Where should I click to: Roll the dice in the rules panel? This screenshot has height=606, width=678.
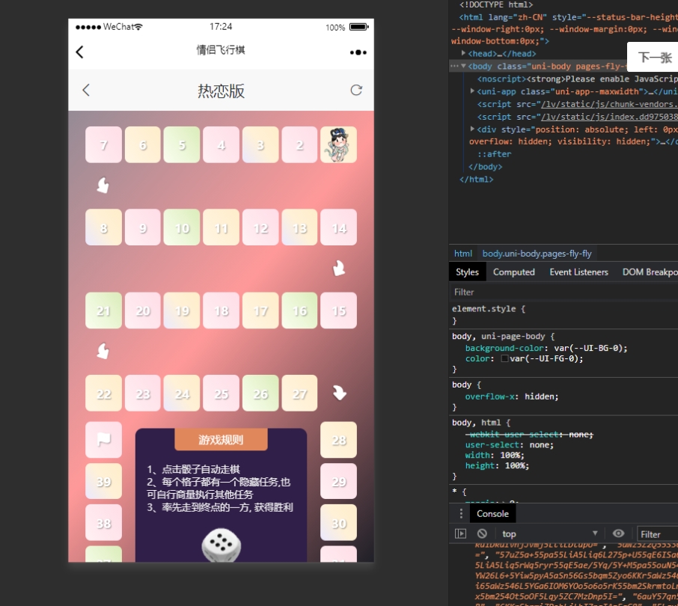221,546
